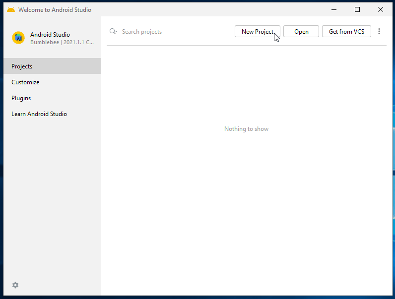The height and width of the screenshot is (299, 395).
Task: Open an existing project with Open
Action: point(301,31)
